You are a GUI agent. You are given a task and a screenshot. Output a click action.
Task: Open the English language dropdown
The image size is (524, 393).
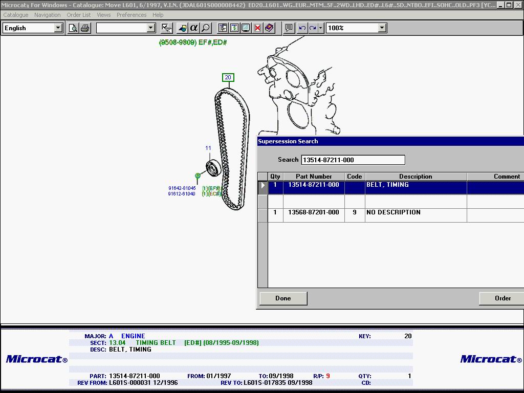coord(58,28)
